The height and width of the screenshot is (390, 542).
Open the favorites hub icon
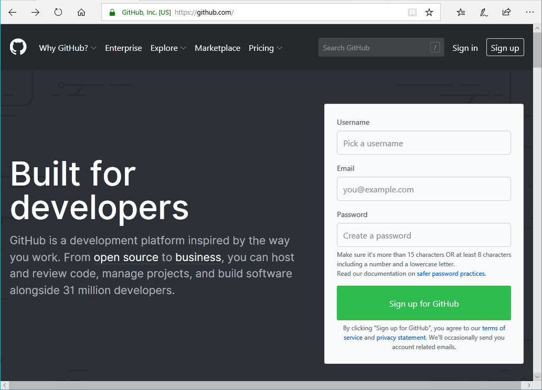(461, 13)
